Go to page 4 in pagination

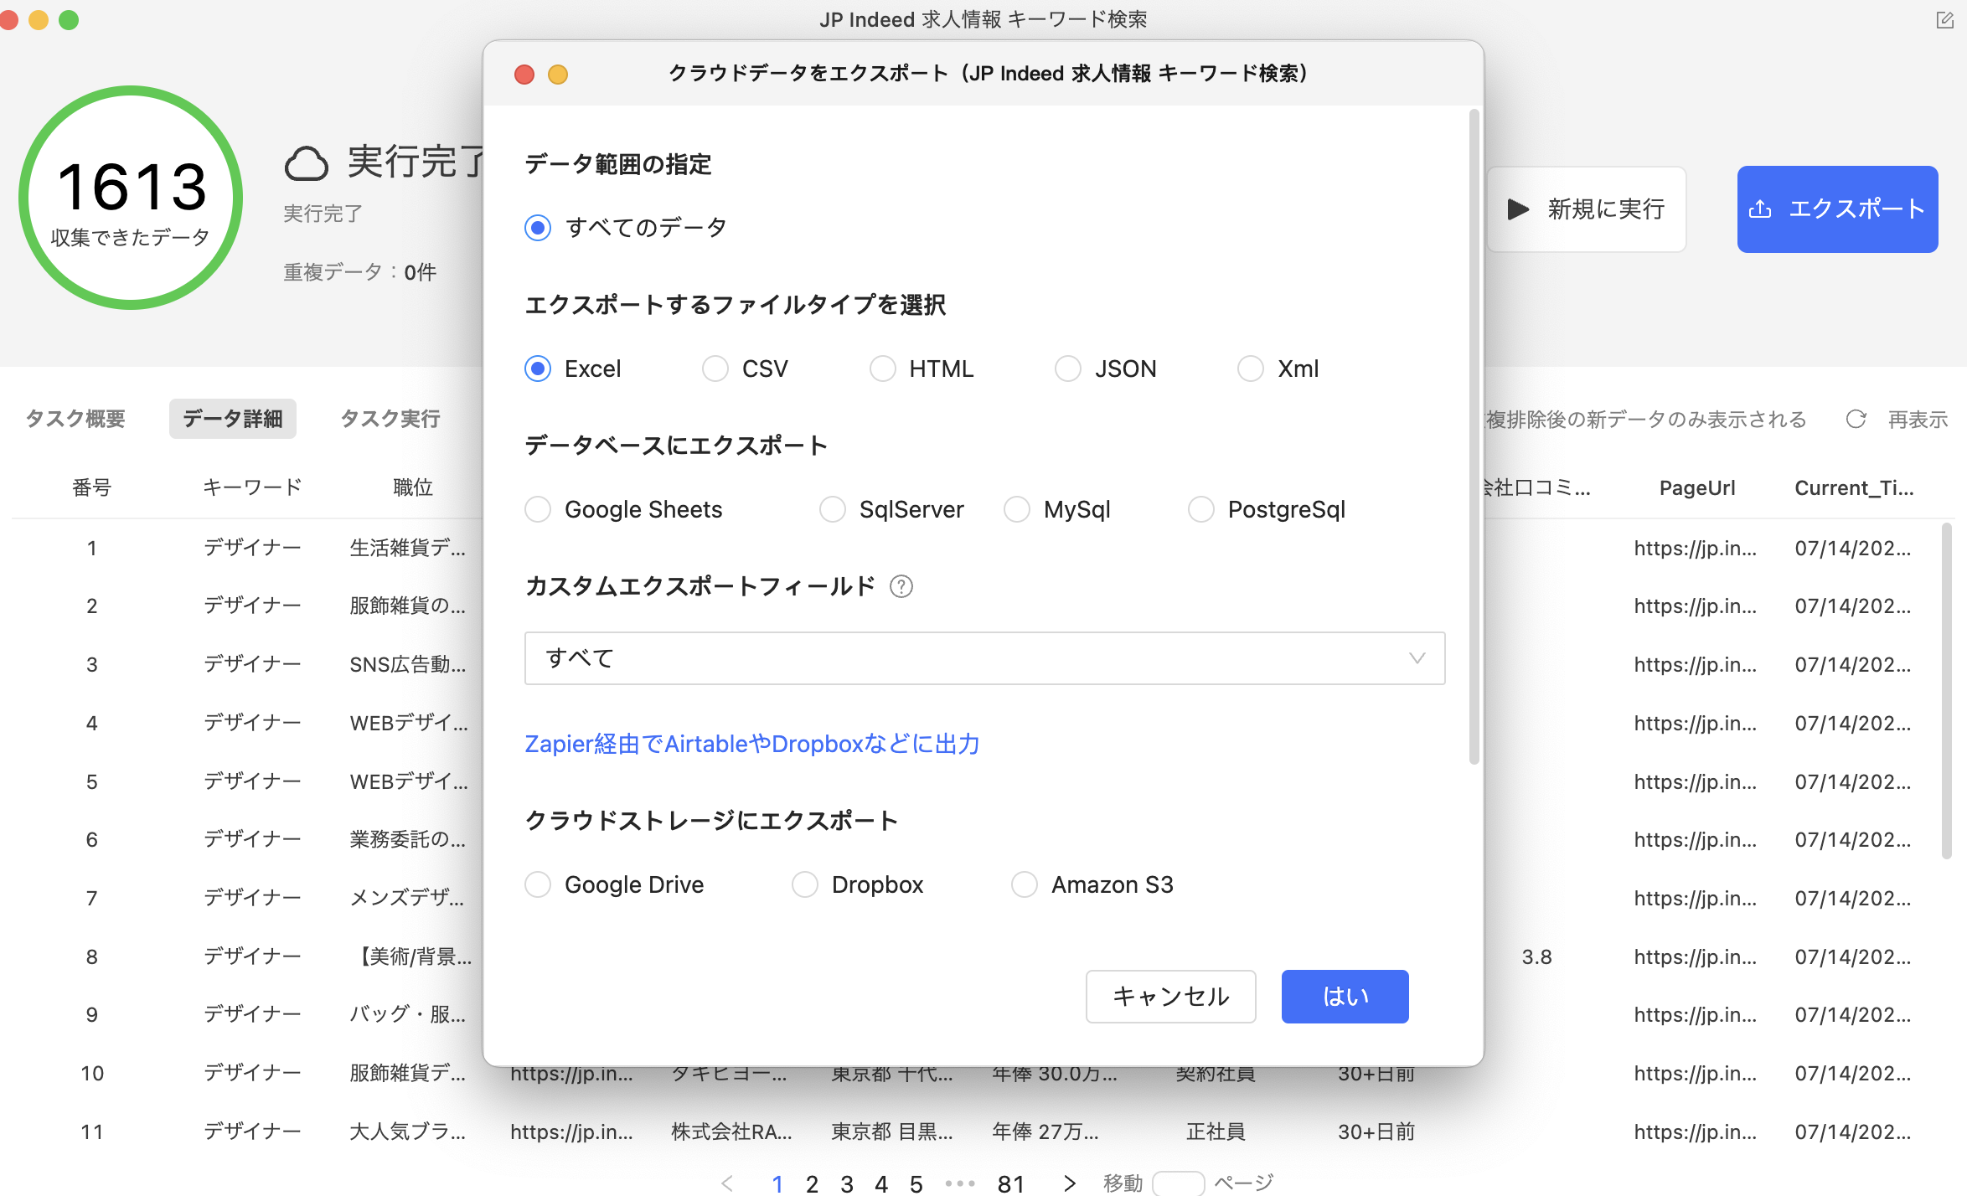(x=881, y=1183)
